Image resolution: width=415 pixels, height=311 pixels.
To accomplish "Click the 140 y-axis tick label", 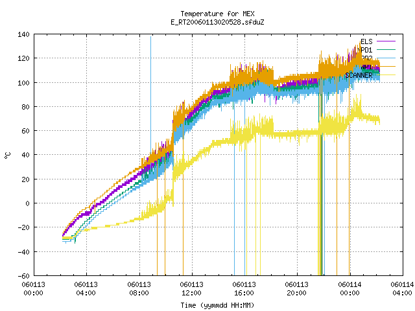I will [23, 34].
